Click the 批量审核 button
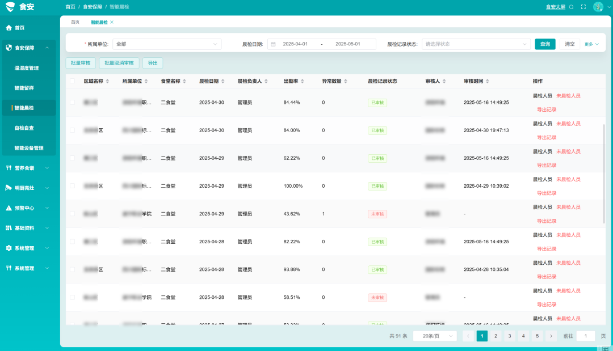Viewport: 613px width, 351px height. (81, 63)
